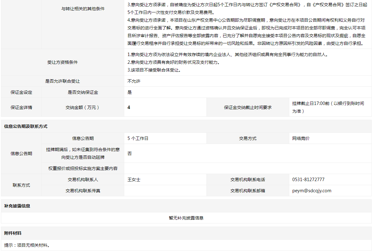Click the 保证金交纳截止时间要求 label cell
Viewport: 373px width, 252px height.
248,107
